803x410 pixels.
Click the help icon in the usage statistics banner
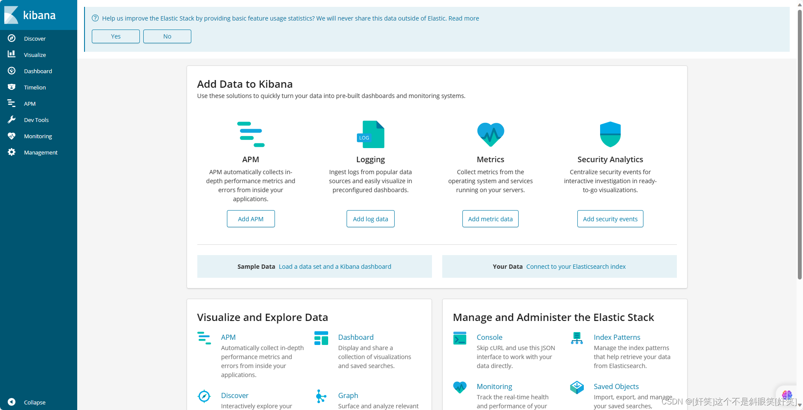(95, 18)
